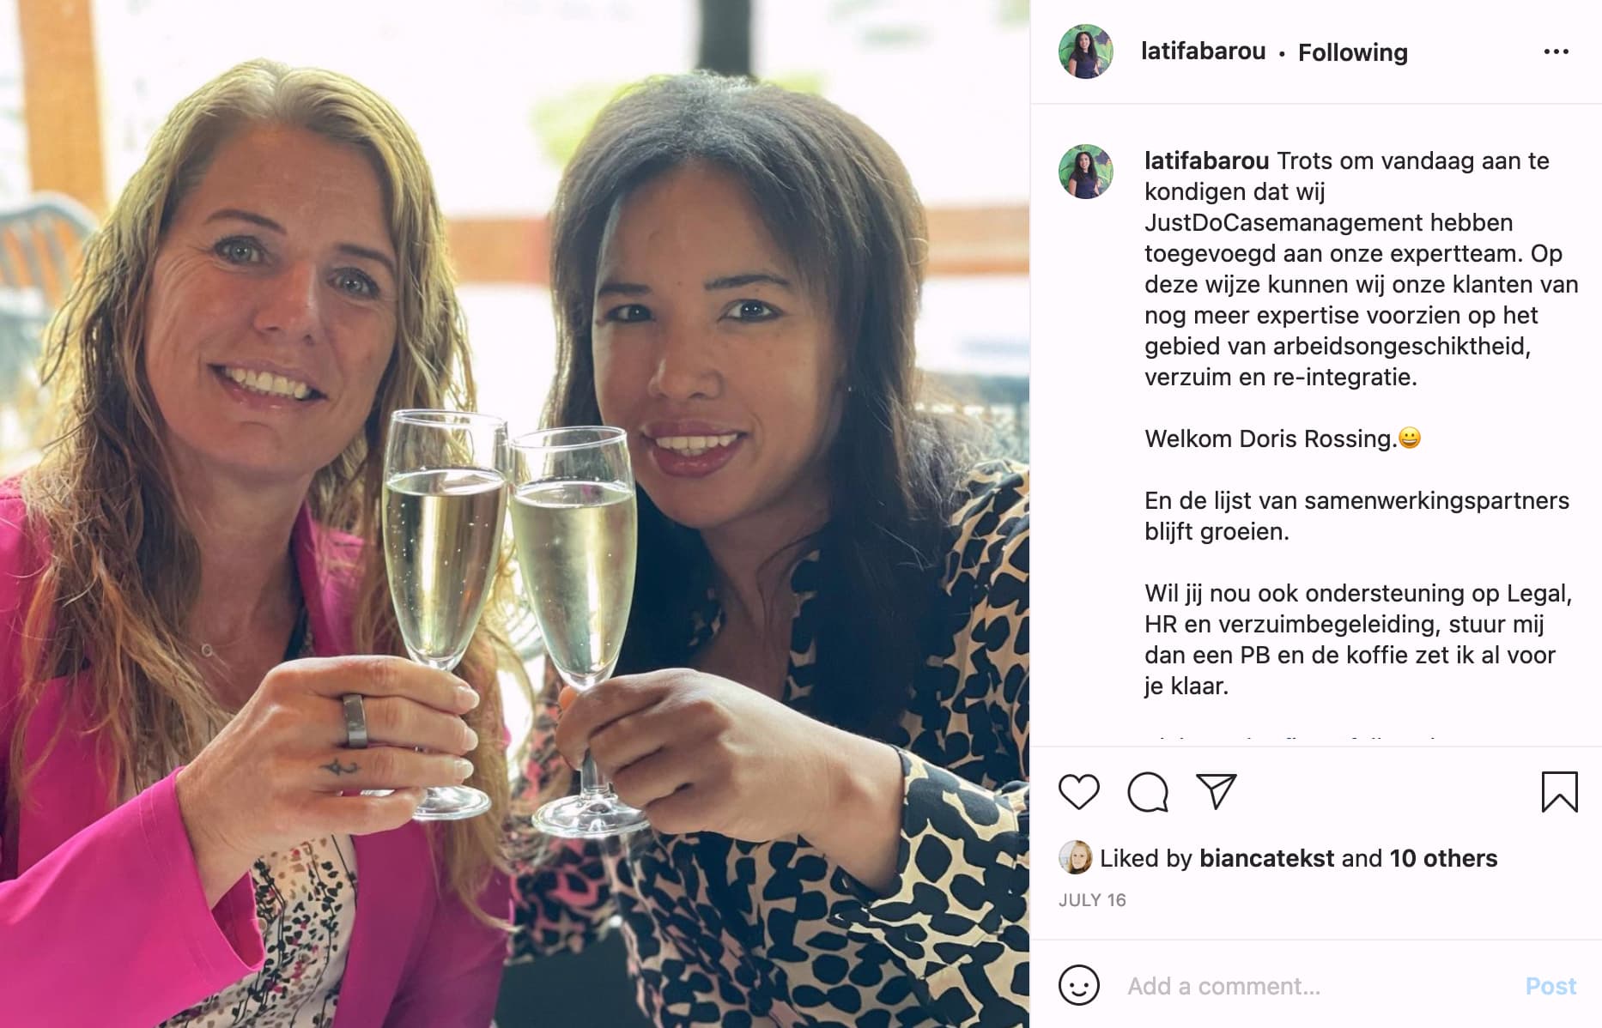Click the Welkom Doris Rossing line

[1283, 438]
